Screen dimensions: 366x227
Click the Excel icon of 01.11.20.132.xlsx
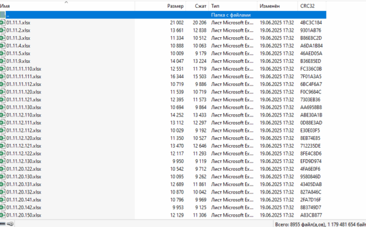pos(2,192)
